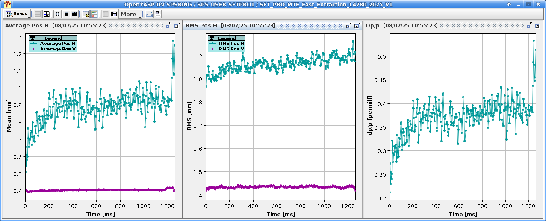Select the four-tile grid layout icon
546x221 pixels.
coord(74,14)
